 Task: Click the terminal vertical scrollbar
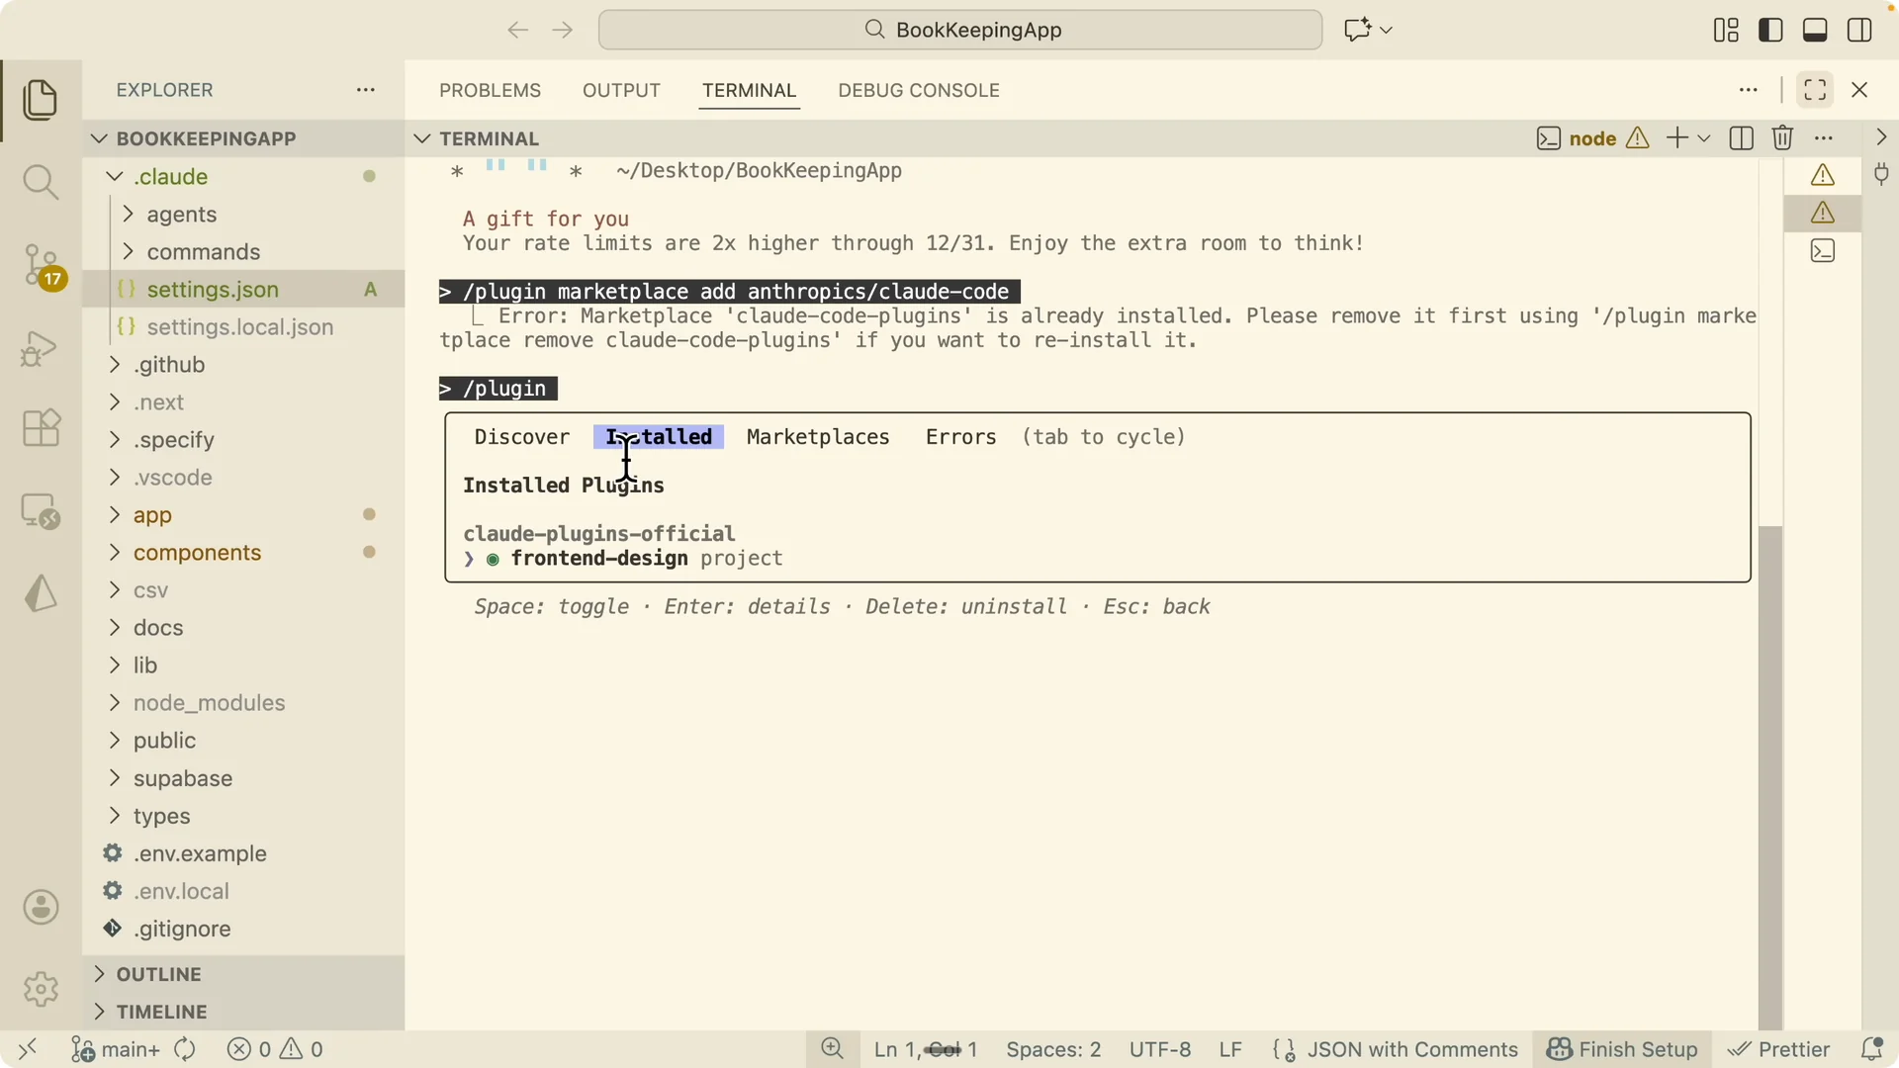tap(1770, 776)
